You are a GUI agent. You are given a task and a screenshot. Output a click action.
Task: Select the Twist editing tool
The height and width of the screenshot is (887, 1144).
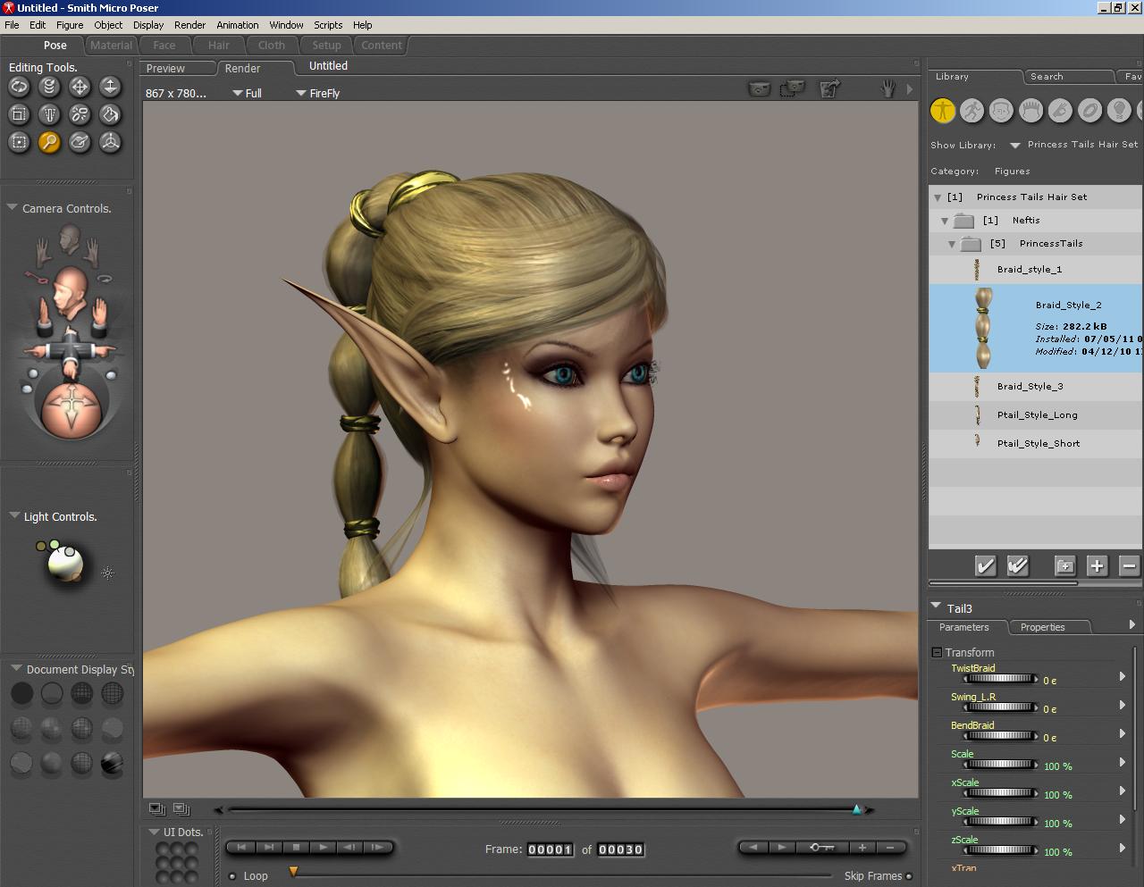point(49,87)
